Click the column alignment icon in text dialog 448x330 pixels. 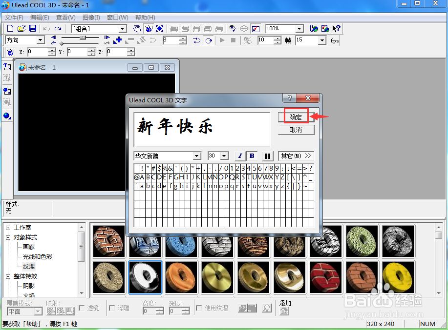tap(267, 156)
